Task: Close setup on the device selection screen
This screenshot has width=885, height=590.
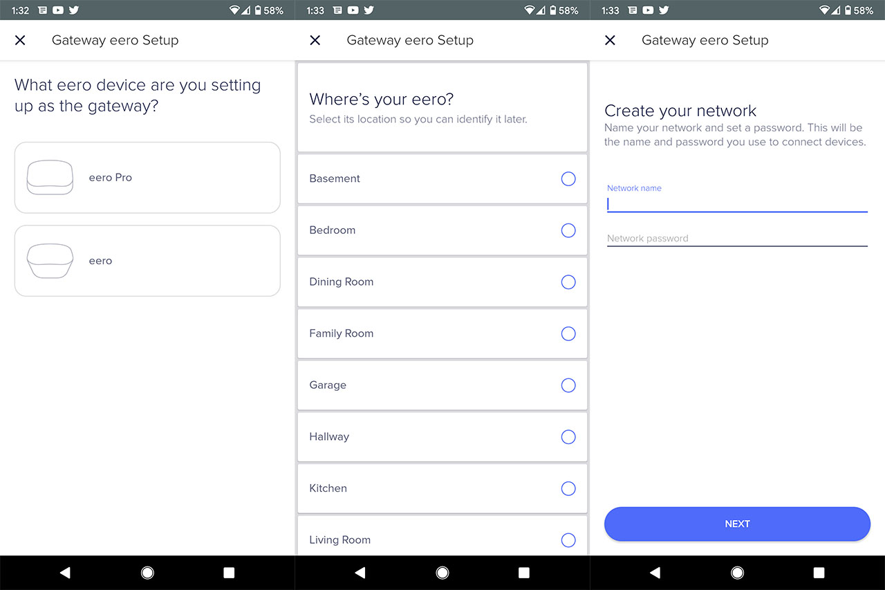Action: click(x=20, y=40)
